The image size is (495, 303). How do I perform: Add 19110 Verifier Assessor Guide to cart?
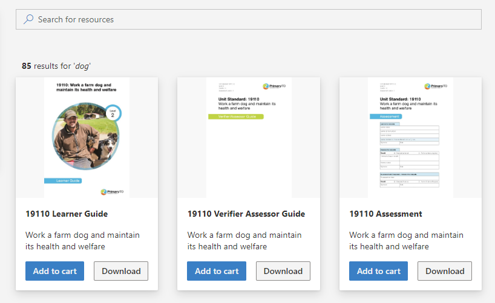tap(217, 271)
